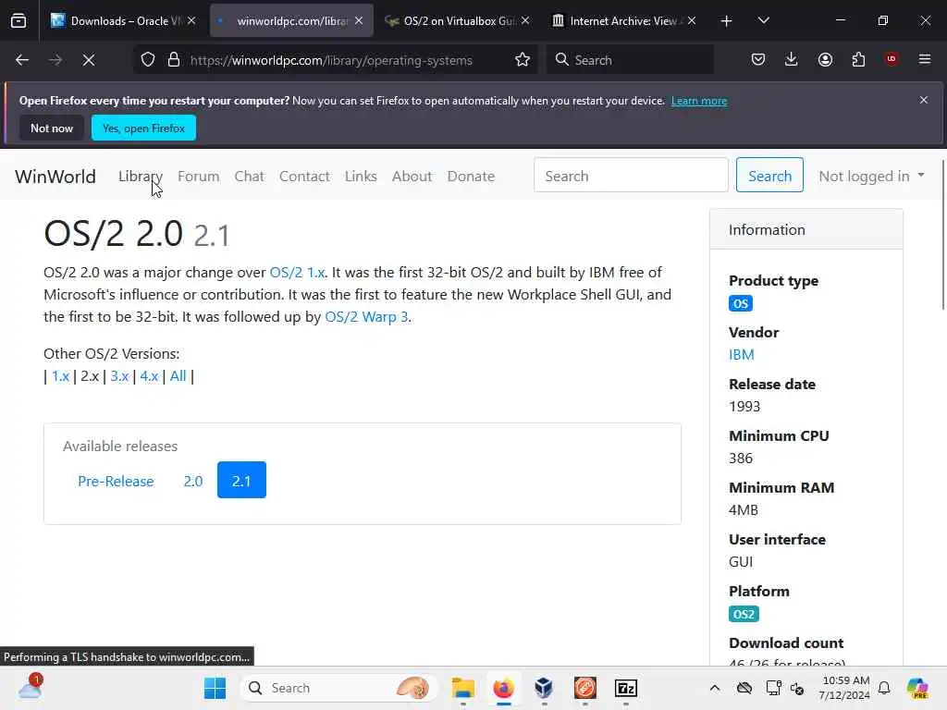This screenshot has height=710, width=947.
Task: Save page to Pocket
Action: click(758, 59)
